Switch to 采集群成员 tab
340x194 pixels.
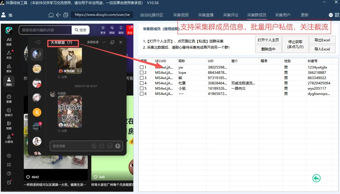click(x=257, y=15)
